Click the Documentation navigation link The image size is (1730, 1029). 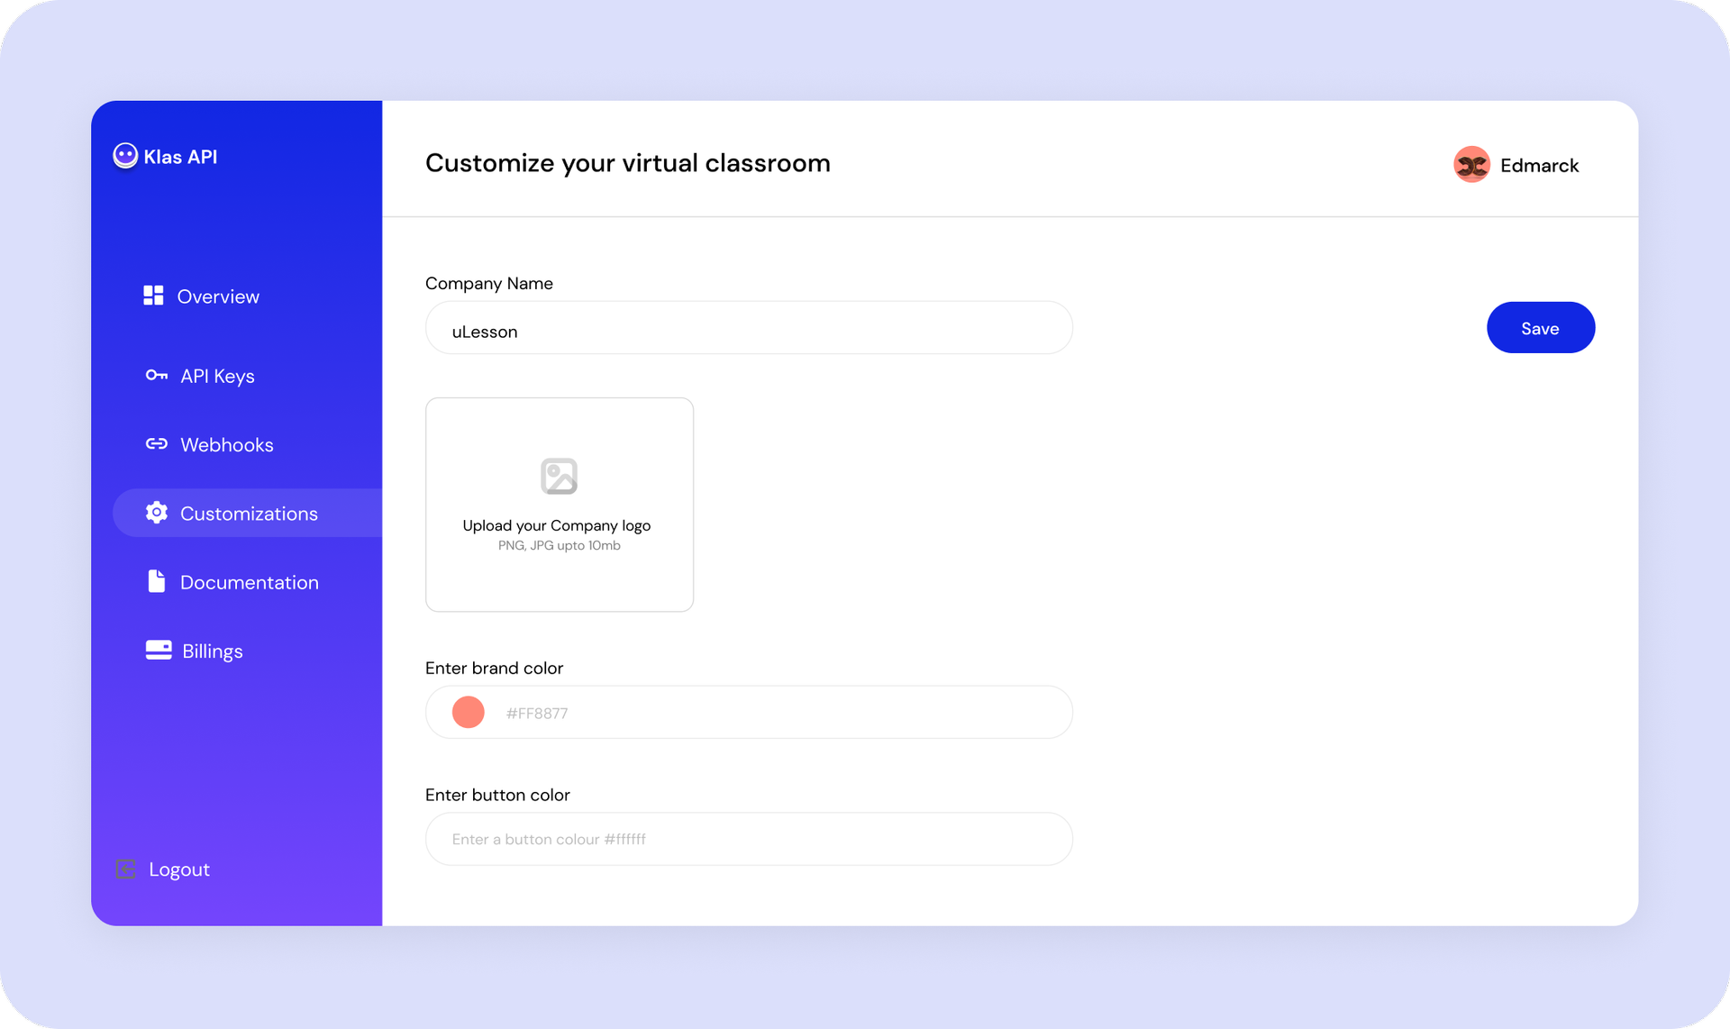coord(249,582)
